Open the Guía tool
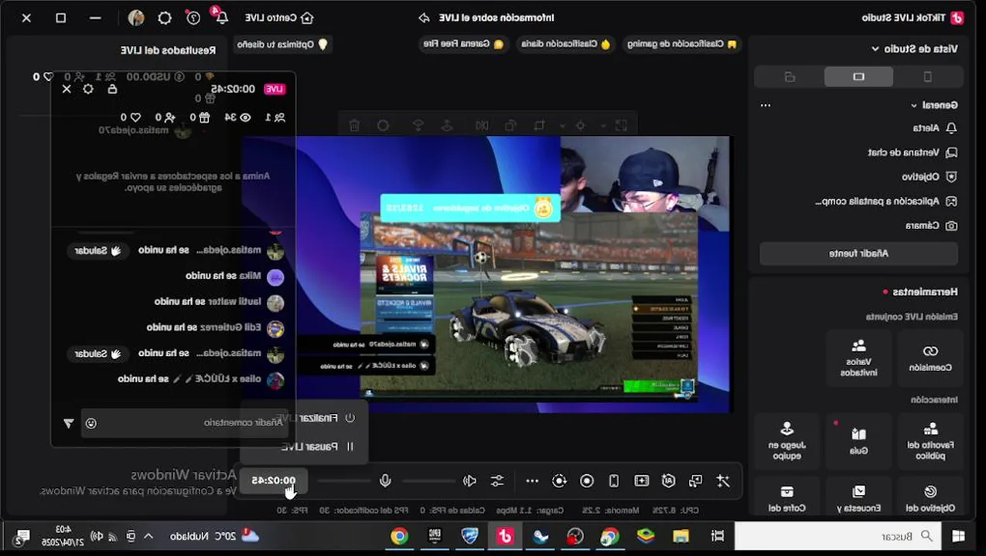Screen dimensions: 986x556 [x=858, y=441]
